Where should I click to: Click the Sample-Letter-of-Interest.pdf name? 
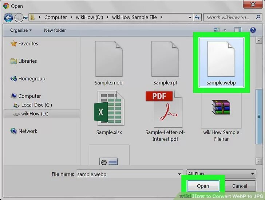click(x=165, y=136)
